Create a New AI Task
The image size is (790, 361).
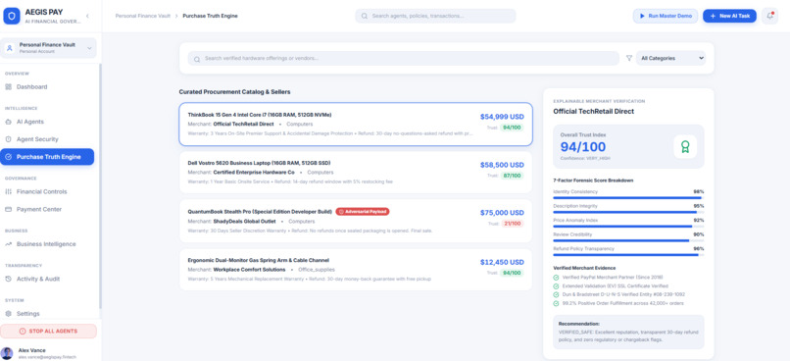coord(729,16)
